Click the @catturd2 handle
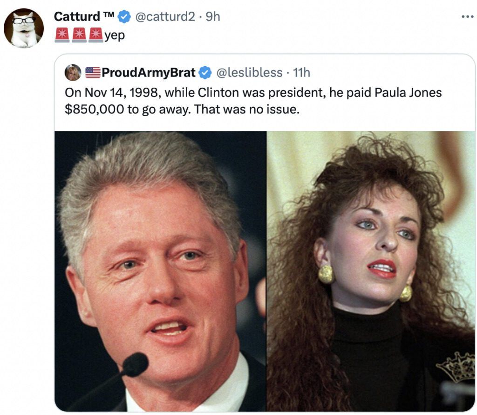The height and width of the screenshot is (415, 477). pos(165,17)
